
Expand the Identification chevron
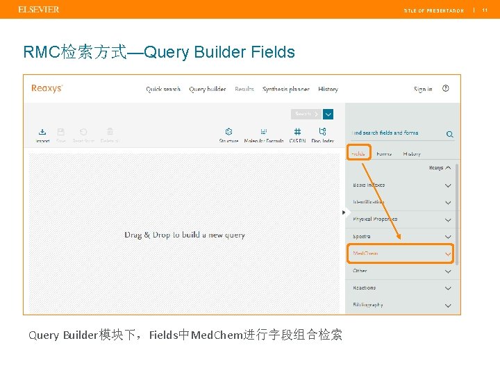[448, 203]
